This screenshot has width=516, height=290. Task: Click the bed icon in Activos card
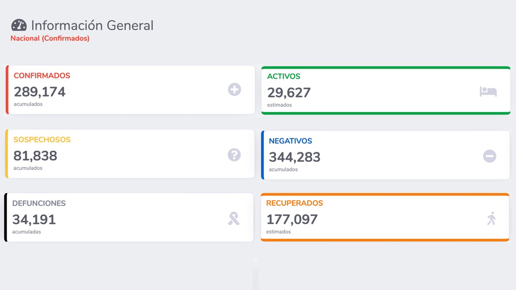[488, 92]
